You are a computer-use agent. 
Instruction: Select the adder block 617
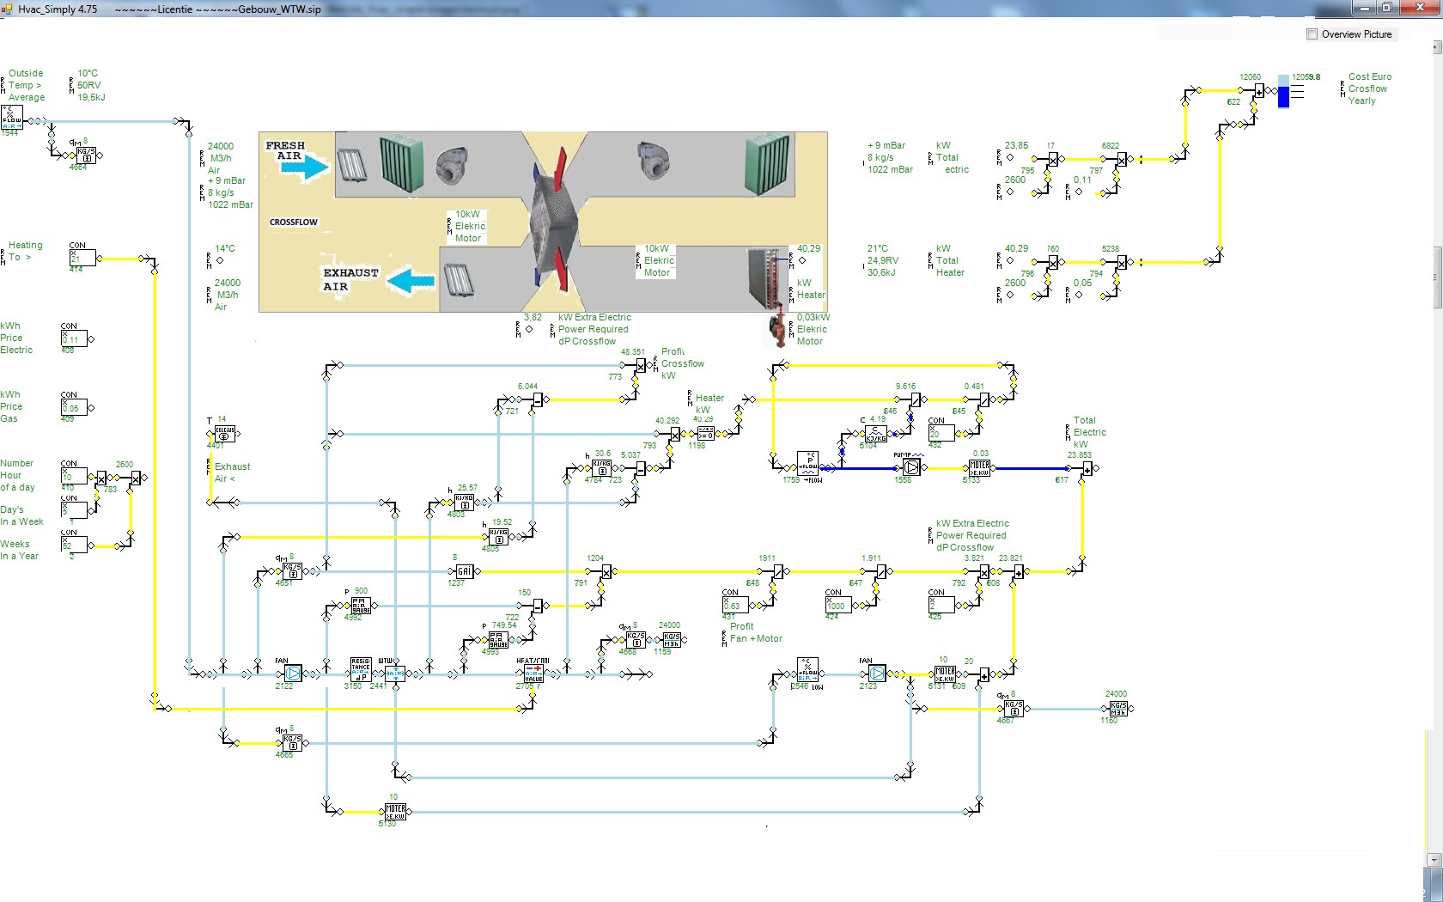1087,468
